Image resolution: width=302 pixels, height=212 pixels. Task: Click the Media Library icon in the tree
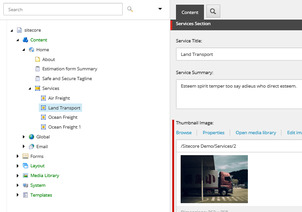[26, 176]
